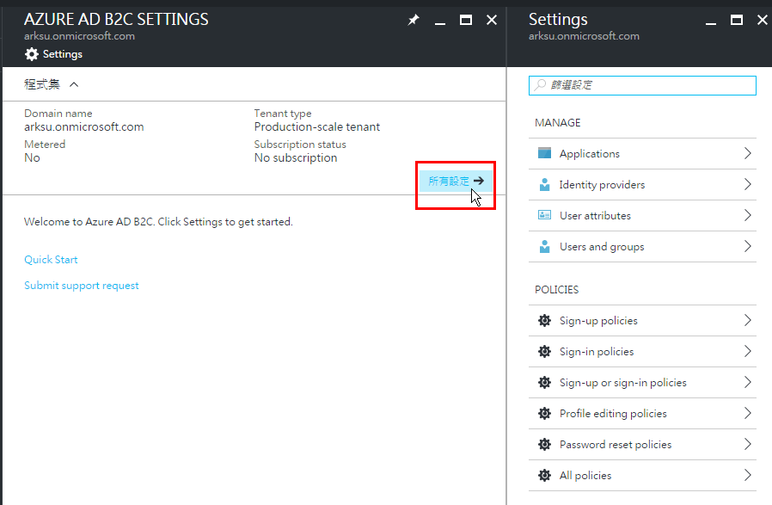Viewport: 772px width, 505px height.
Task: Select Production-scale tenant value
Action: click(x=317, y=127)
